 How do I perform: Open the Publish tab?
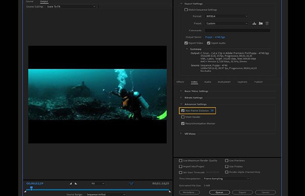(258, 82)
